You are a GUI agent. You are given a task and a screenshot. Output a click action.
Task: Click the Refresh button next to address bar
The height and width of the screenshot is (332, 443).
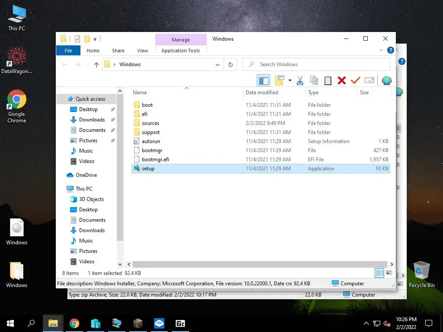pos(231,65)
